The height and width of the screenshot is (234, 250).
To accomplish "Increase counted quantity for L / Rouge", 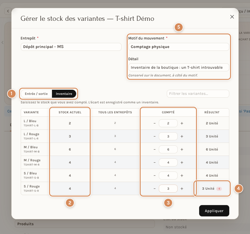I will 182,136.
